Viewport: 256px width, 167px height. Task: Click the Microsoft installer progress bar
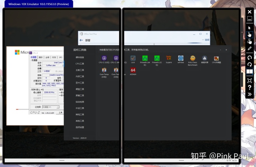tap(22, 109)
